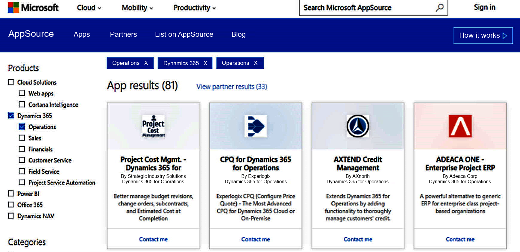Click the Microsoft logo
The image size is (520, 252).
click(33, 7)
